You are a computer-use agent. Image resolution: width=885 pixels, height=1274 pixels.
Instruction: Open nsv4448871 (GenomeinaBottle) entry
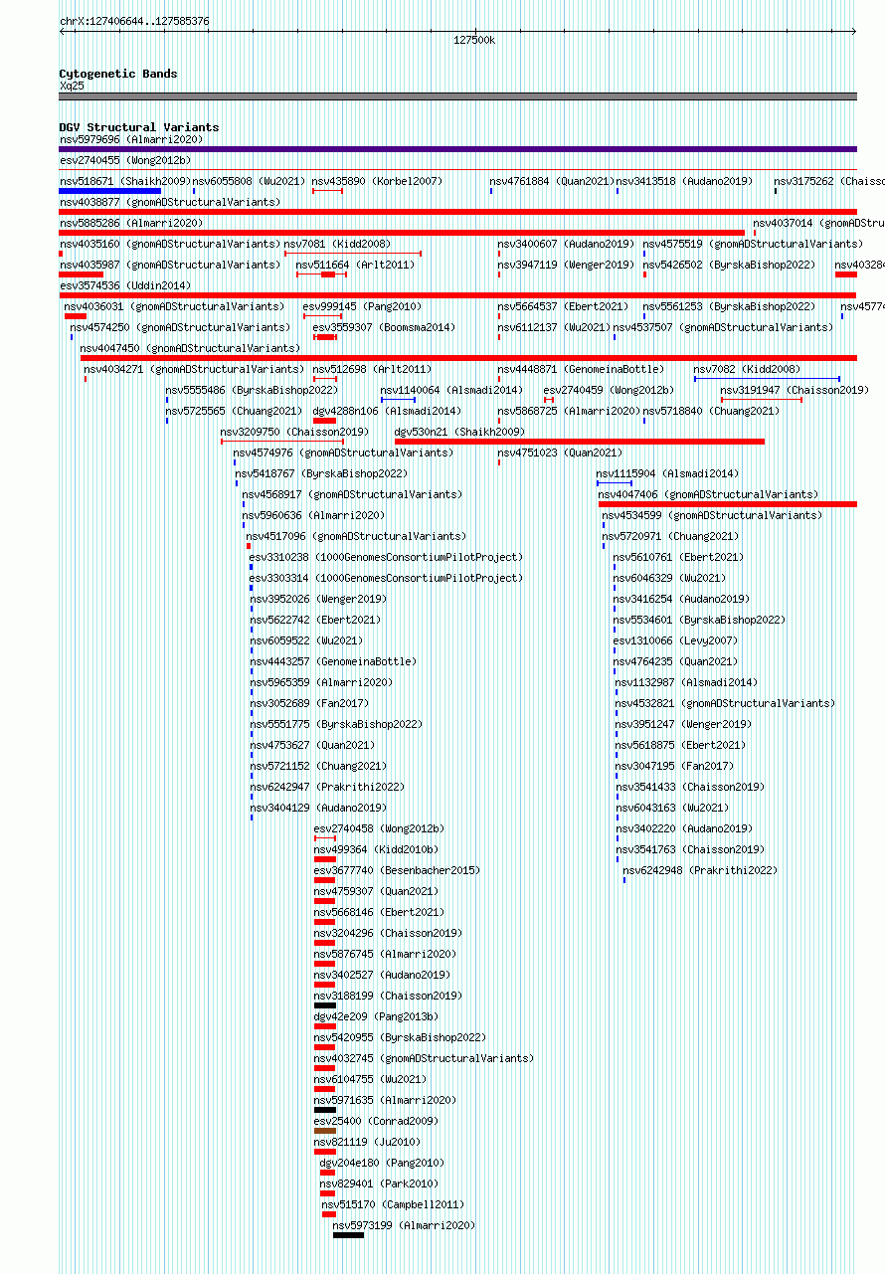tap(581, 369)
